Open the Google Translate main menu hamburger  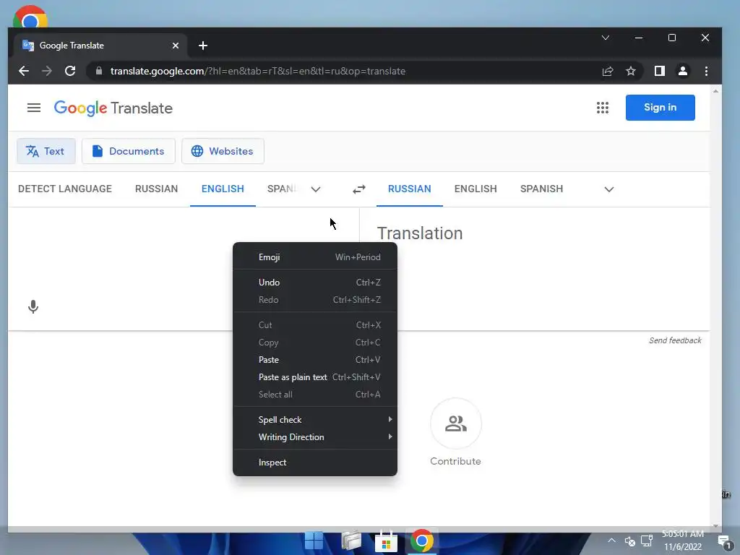coord(33,108)
